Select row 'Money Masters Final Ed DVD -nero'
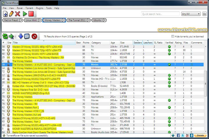The image size is (209, 139). [x=103, y=89]
